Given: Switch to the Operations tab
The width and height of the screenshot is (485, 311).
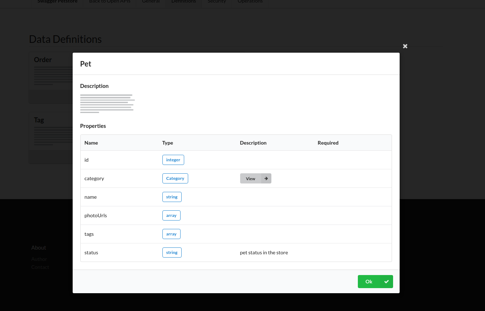Looking at the screenshot, I should coord(250,2).
